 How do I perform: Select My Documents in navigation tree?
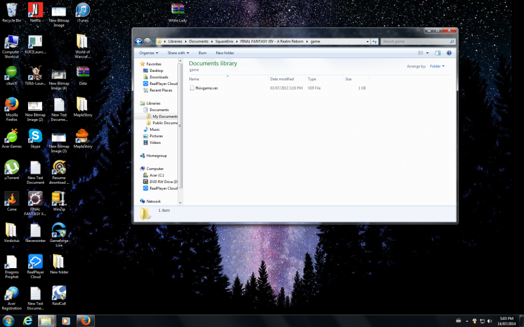162,116
